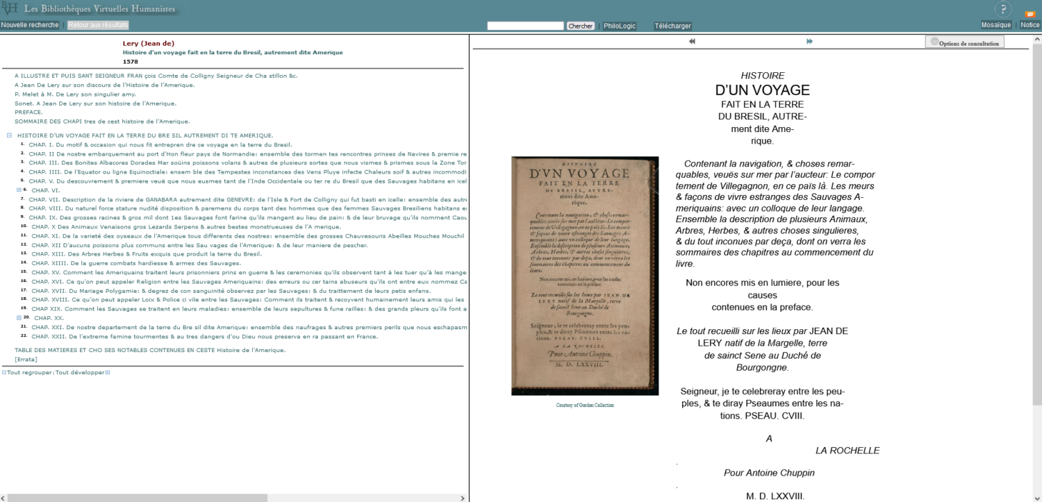
Task: Open CHAP. XVI. Ce qu'on peut appeler Religion
Action: (249, 281)
